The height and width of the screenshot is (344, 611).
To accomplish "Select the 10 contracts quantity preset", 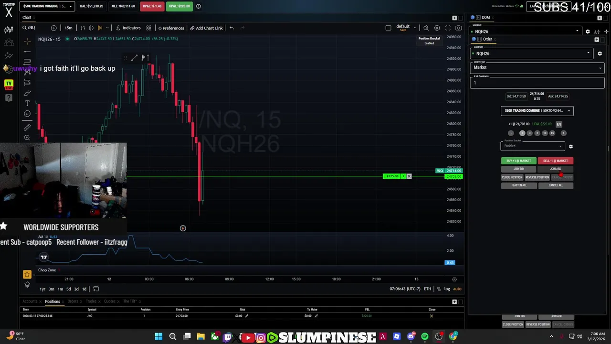I will click(x=545, y=133).
